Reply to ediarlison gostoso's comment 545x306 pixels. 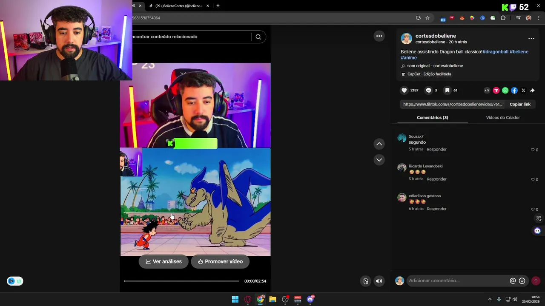[436, 209]
